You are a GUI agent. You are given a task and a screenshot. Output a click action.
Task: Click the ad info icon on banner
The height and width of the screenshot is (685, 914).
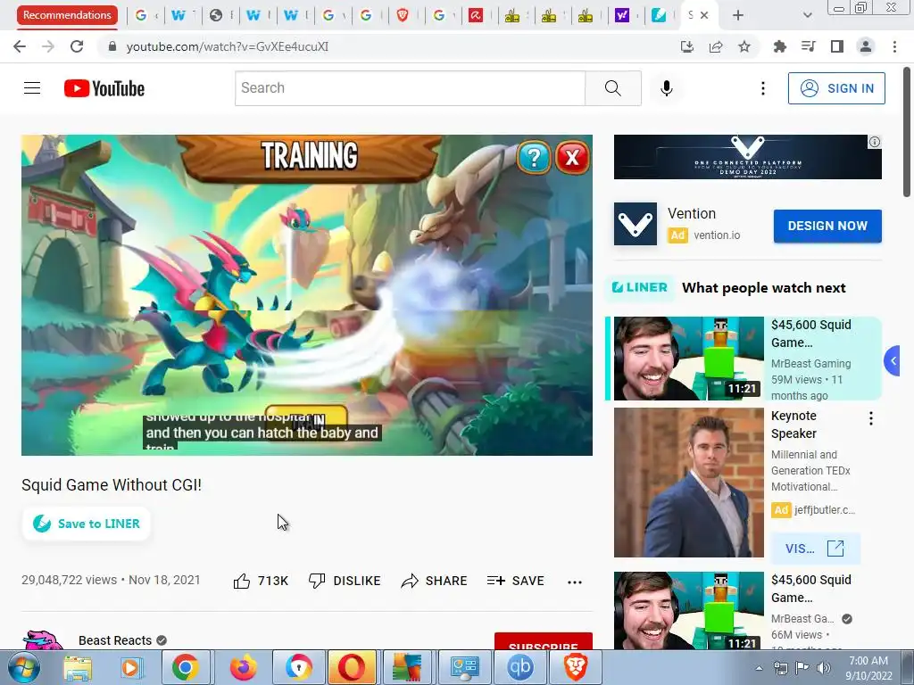click(x=875, y=142)
